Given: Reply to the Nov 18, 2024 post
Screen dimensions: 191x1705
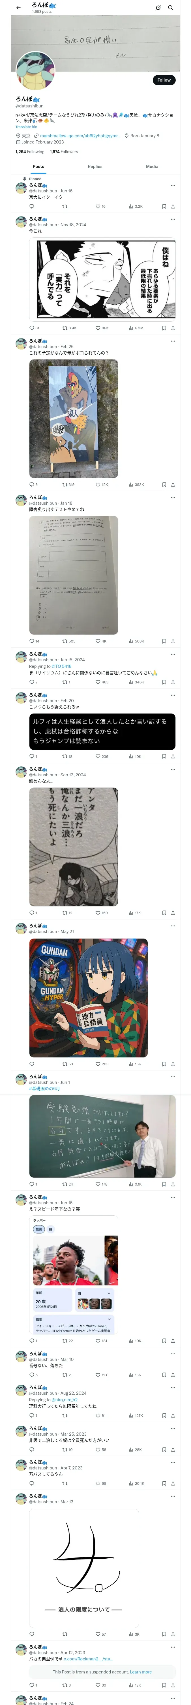Looking at the screenshot, I should point(34,328).
